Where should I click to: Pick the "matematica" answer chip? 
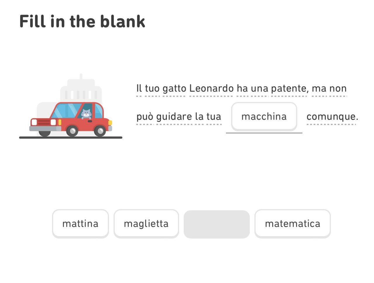pos(292,224)
